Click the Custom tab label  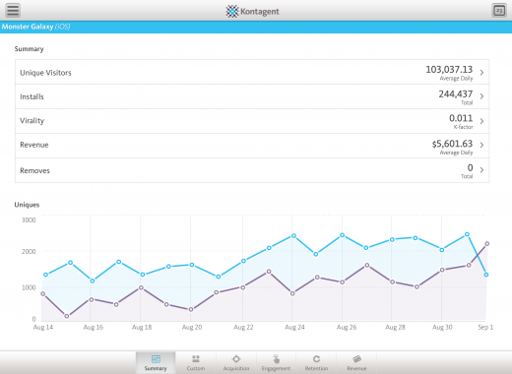tap(196, 368)
